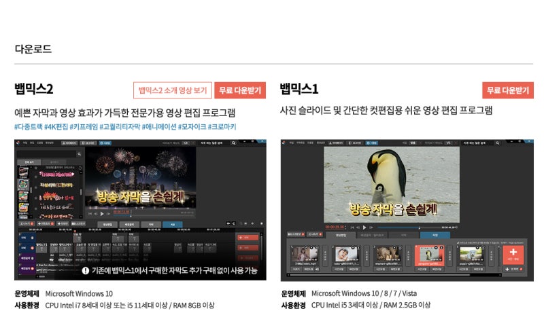Click the 뱁믹스1 penguin editor screenshot
Viewport: 544px width, 313px height.
tap(407, 210)
